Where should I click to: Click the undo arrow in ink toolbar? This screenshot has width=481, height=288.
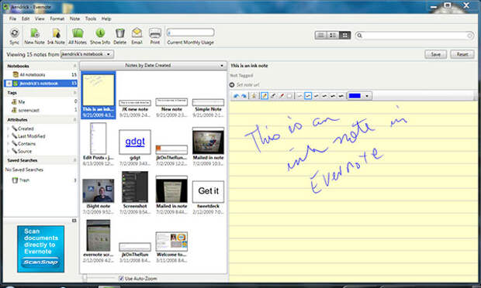[x=236, y=96]
